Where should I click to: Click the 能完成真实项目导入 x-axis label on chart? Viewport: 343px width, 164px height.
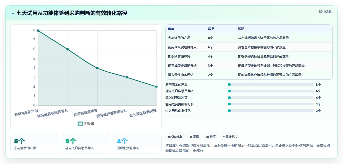pos(53,113)
